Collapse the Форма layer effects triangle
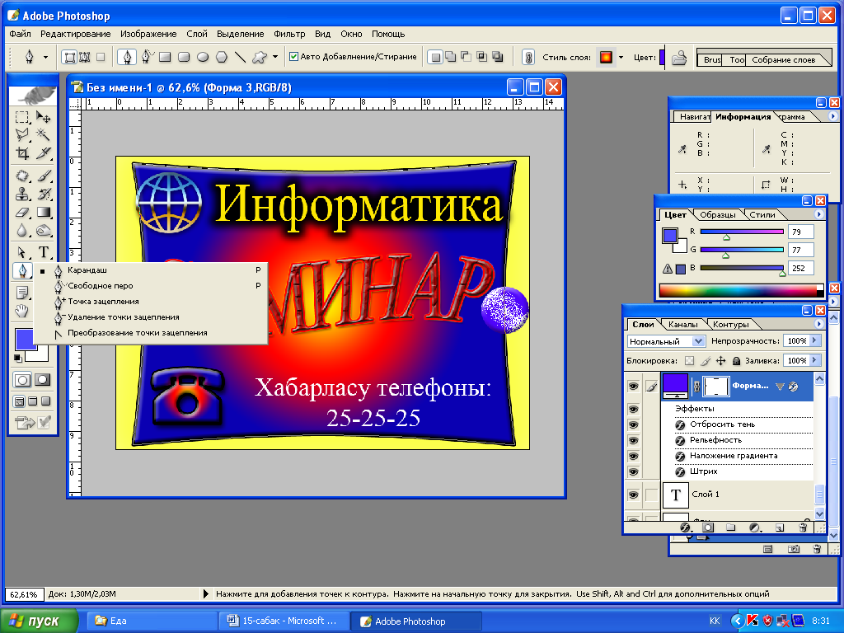 [x=780, y=387]
